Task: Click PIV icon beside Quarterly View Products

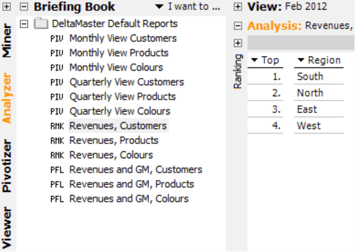Action: [x=57, y=97]
